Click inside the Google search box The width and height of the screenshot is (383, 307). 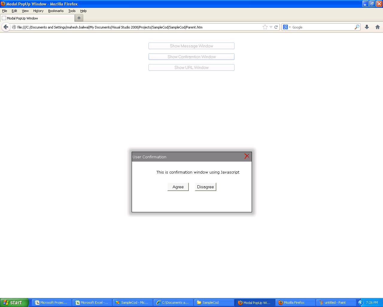click(322, 27)
